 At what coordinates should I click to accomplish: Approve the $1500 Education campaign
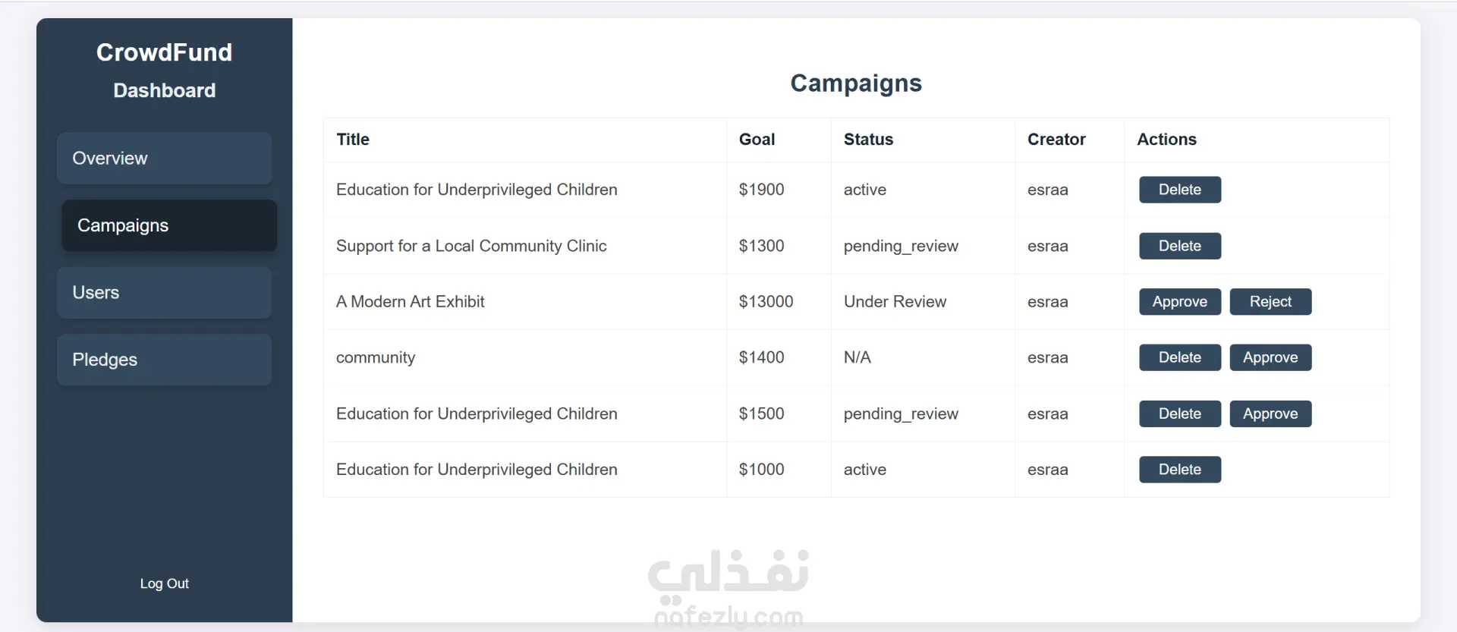coord(1270,413)
